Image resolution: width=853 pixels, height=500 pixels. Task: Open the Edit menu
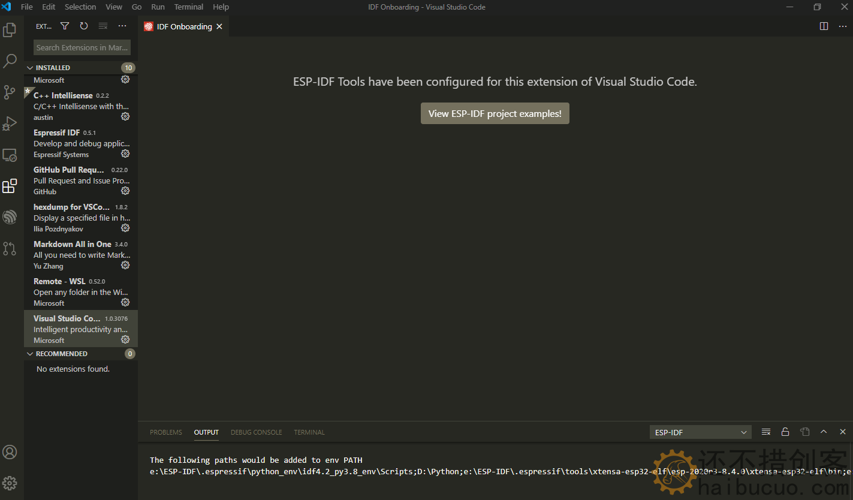coord(49,7)
